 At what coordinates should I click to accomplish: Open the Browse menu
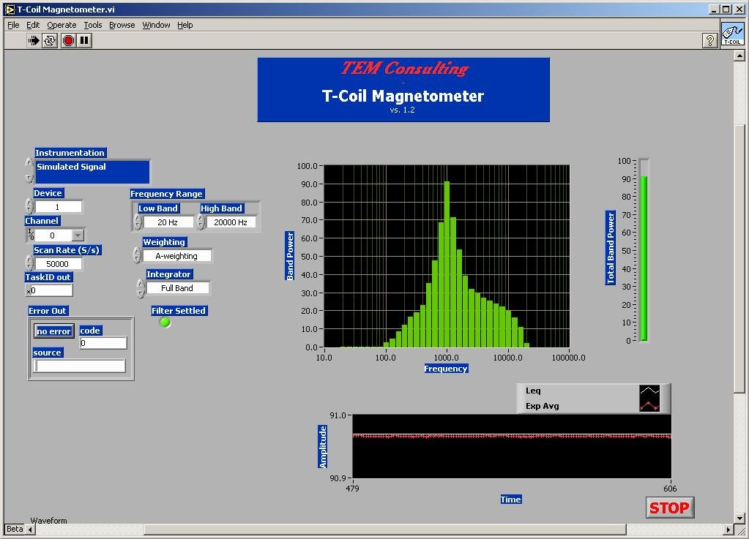[x=122, y=25]
